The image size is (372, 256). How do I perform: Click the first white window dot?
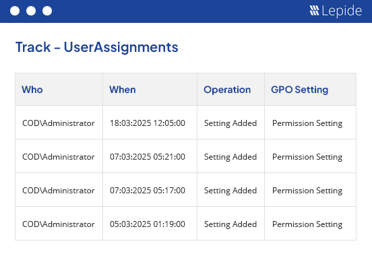click(15, 11)
